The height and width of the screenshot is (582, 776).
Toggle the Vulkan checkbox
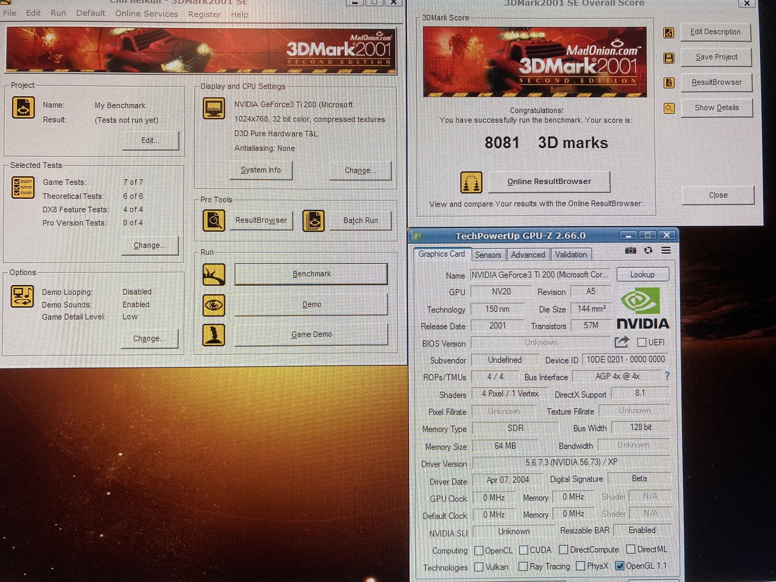click(x=479, y=567)
